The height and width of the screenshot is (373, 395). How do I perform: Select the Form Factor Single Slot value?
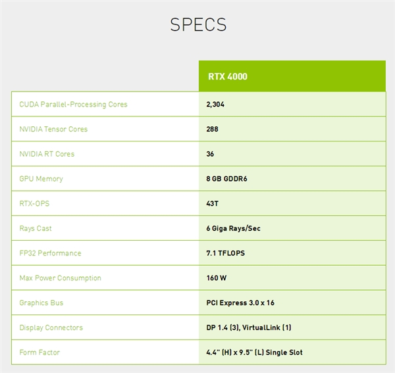pos(254,353)
